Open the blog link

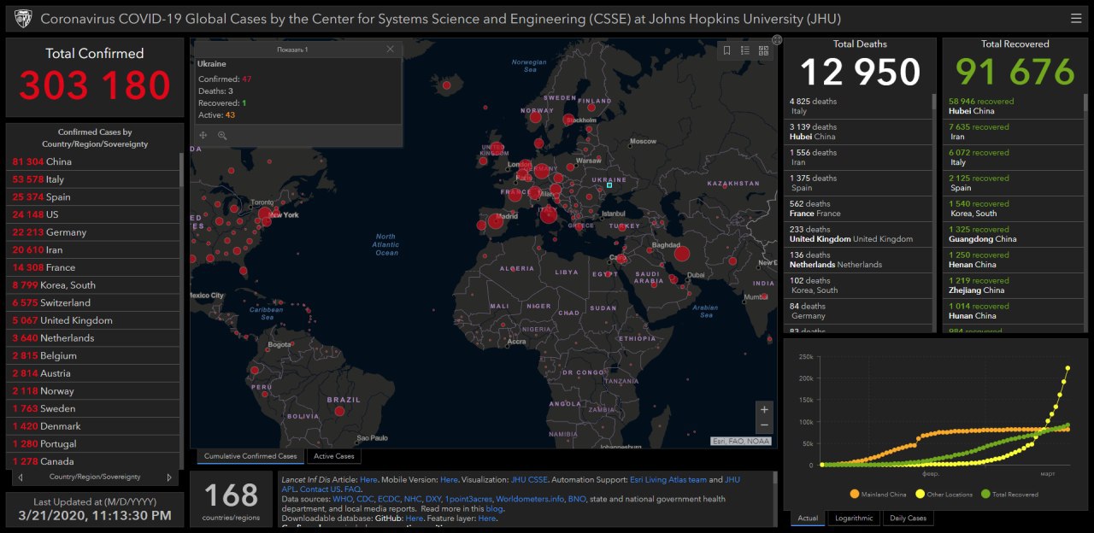point(494,508)
